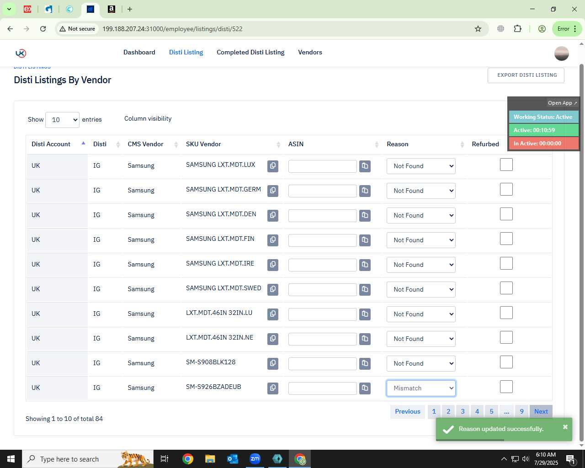
Task: Copy SKU SAMSUNG LXT.MDT.FIN
Action: pyautogui.click(x=273, y=240)
